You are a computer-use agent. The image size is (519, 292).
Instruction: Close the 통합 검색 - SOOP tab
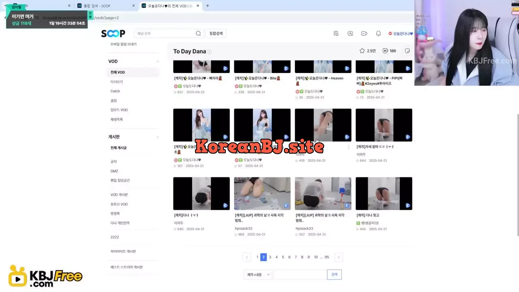[x=134, y=6]
